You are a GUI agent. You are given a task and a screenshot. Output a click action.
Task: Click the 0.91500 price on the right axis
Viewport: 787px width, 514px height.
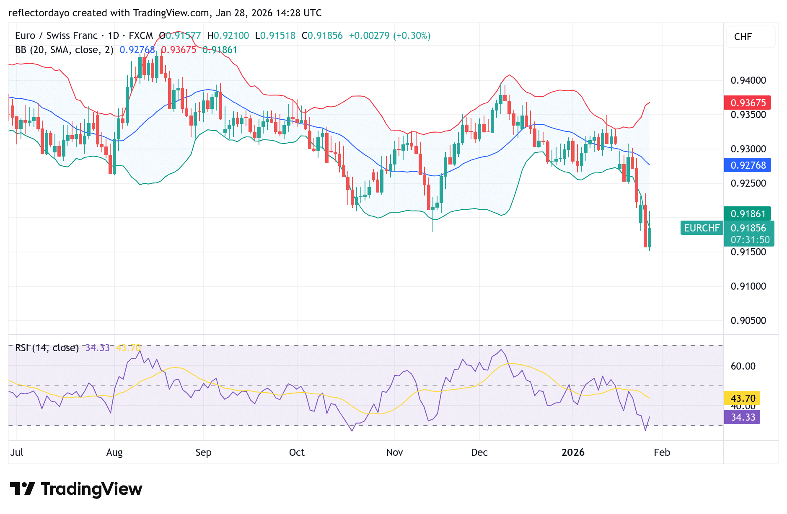[748, 252]
